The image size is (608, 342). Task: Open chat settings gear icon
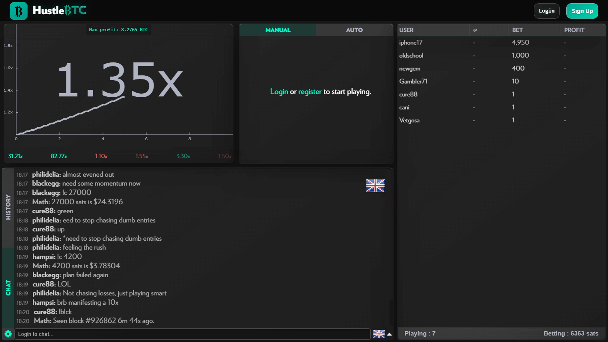pos(8,334)
